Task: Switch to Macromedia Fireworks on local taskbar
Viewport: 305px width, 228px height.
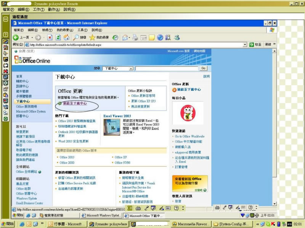Action: click(192, 224)
